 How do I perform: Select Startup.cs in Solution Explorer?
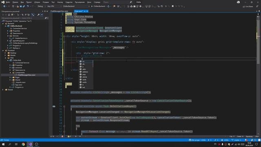(16, 48)
